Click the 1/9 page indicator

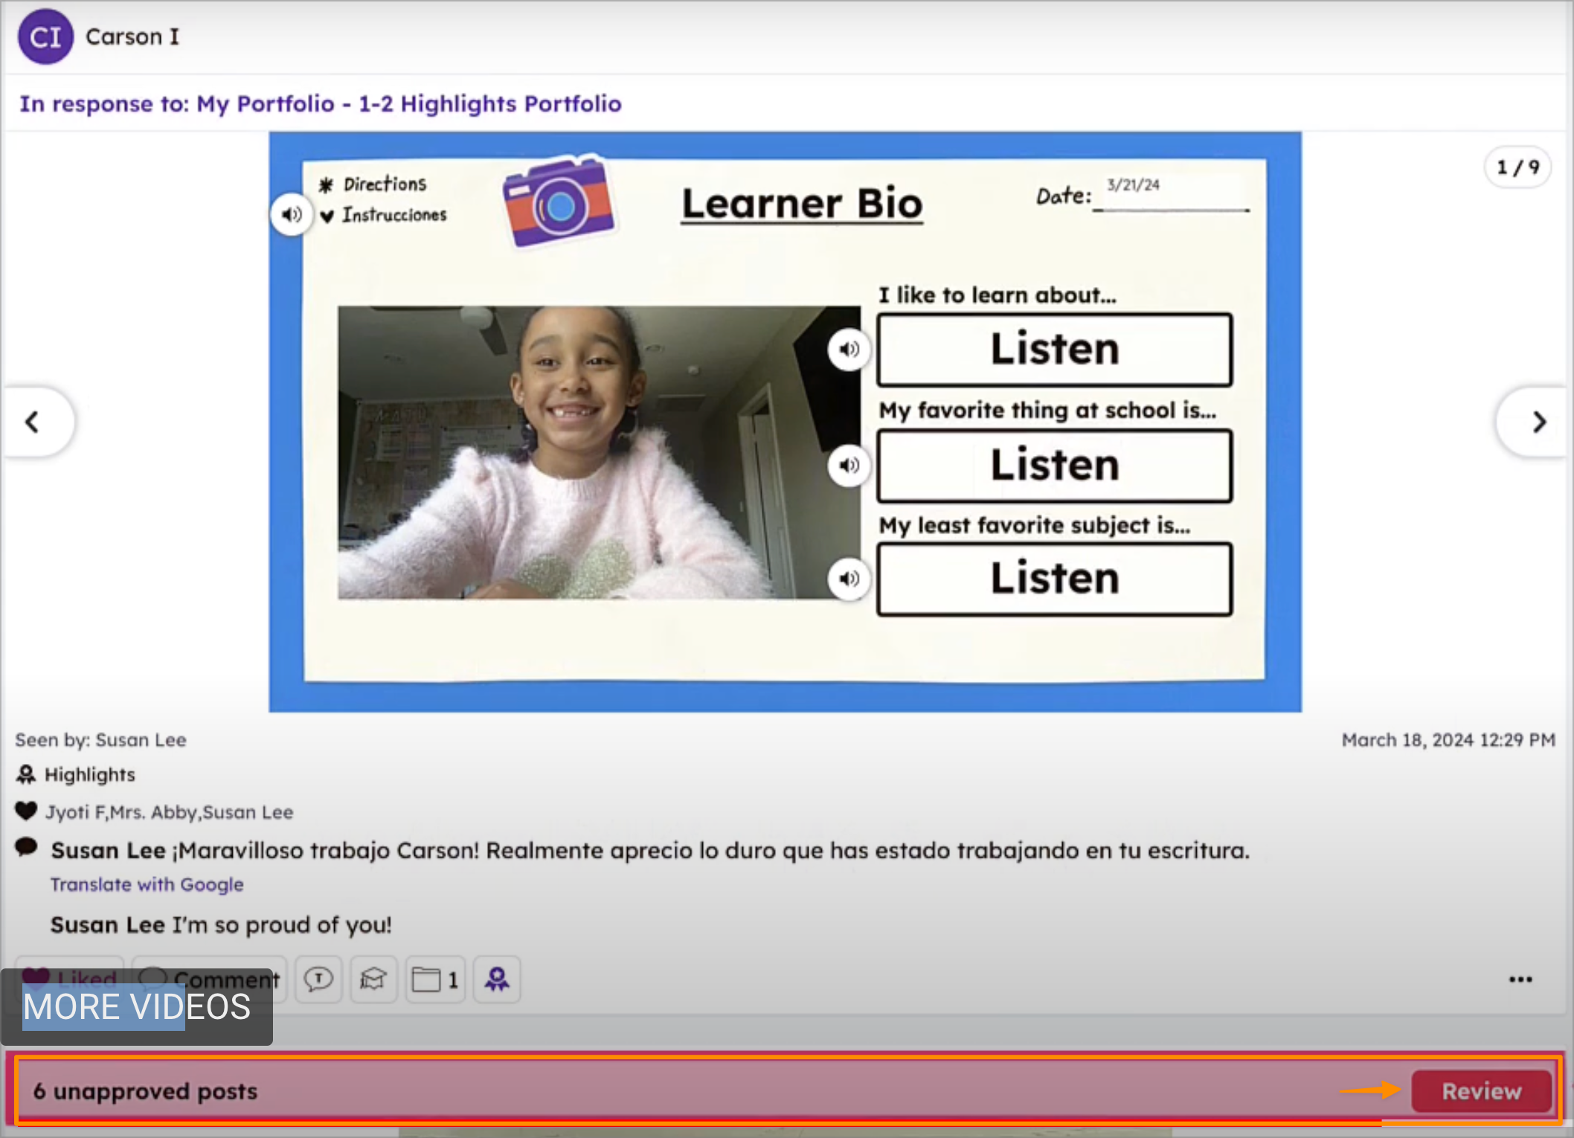click(x=1516, y=167)
